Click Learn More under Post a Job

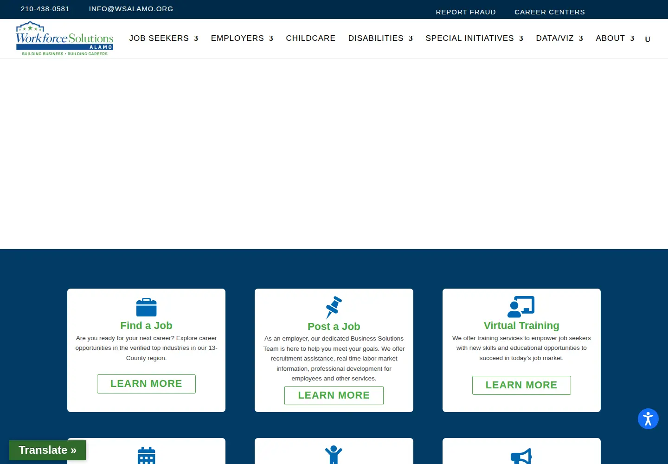pos(334,395)
